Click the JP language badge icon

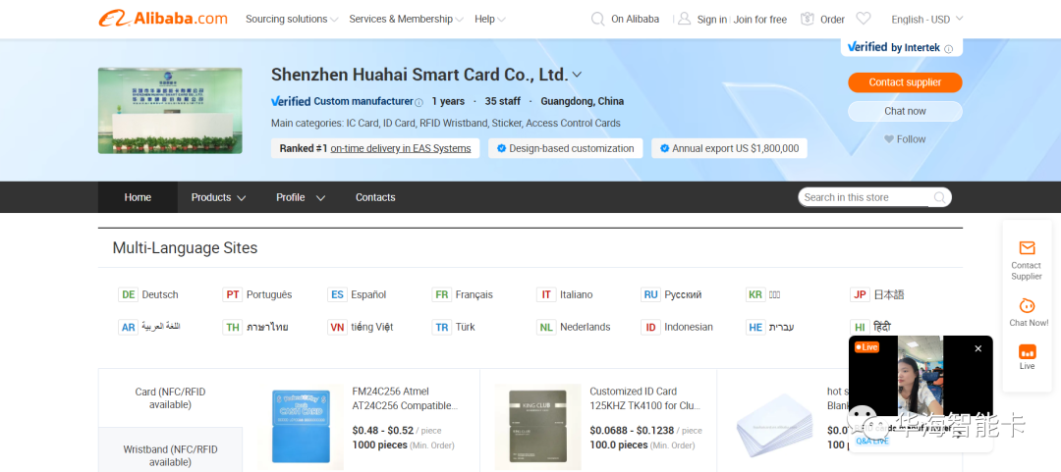pyautogui.click(x=860, y=294)
